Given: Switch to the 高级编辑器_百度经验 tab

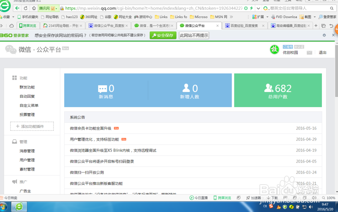Looking at the screenshot, I should (290, 26).
